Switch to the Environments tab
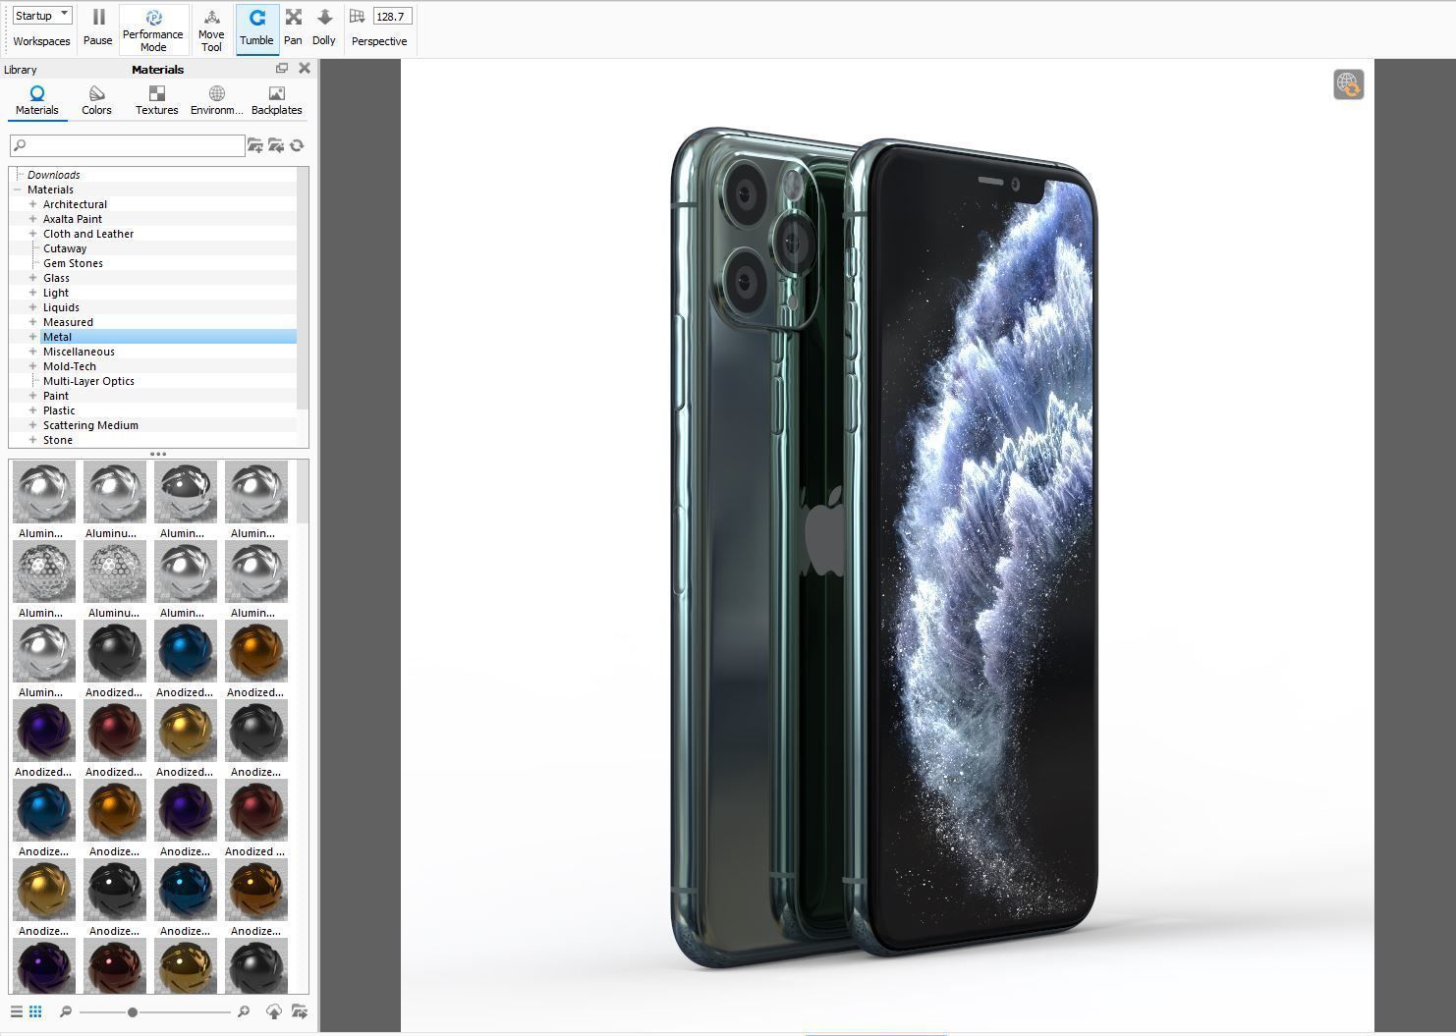Viewport: 1456px width, 1036px height. 217,100
